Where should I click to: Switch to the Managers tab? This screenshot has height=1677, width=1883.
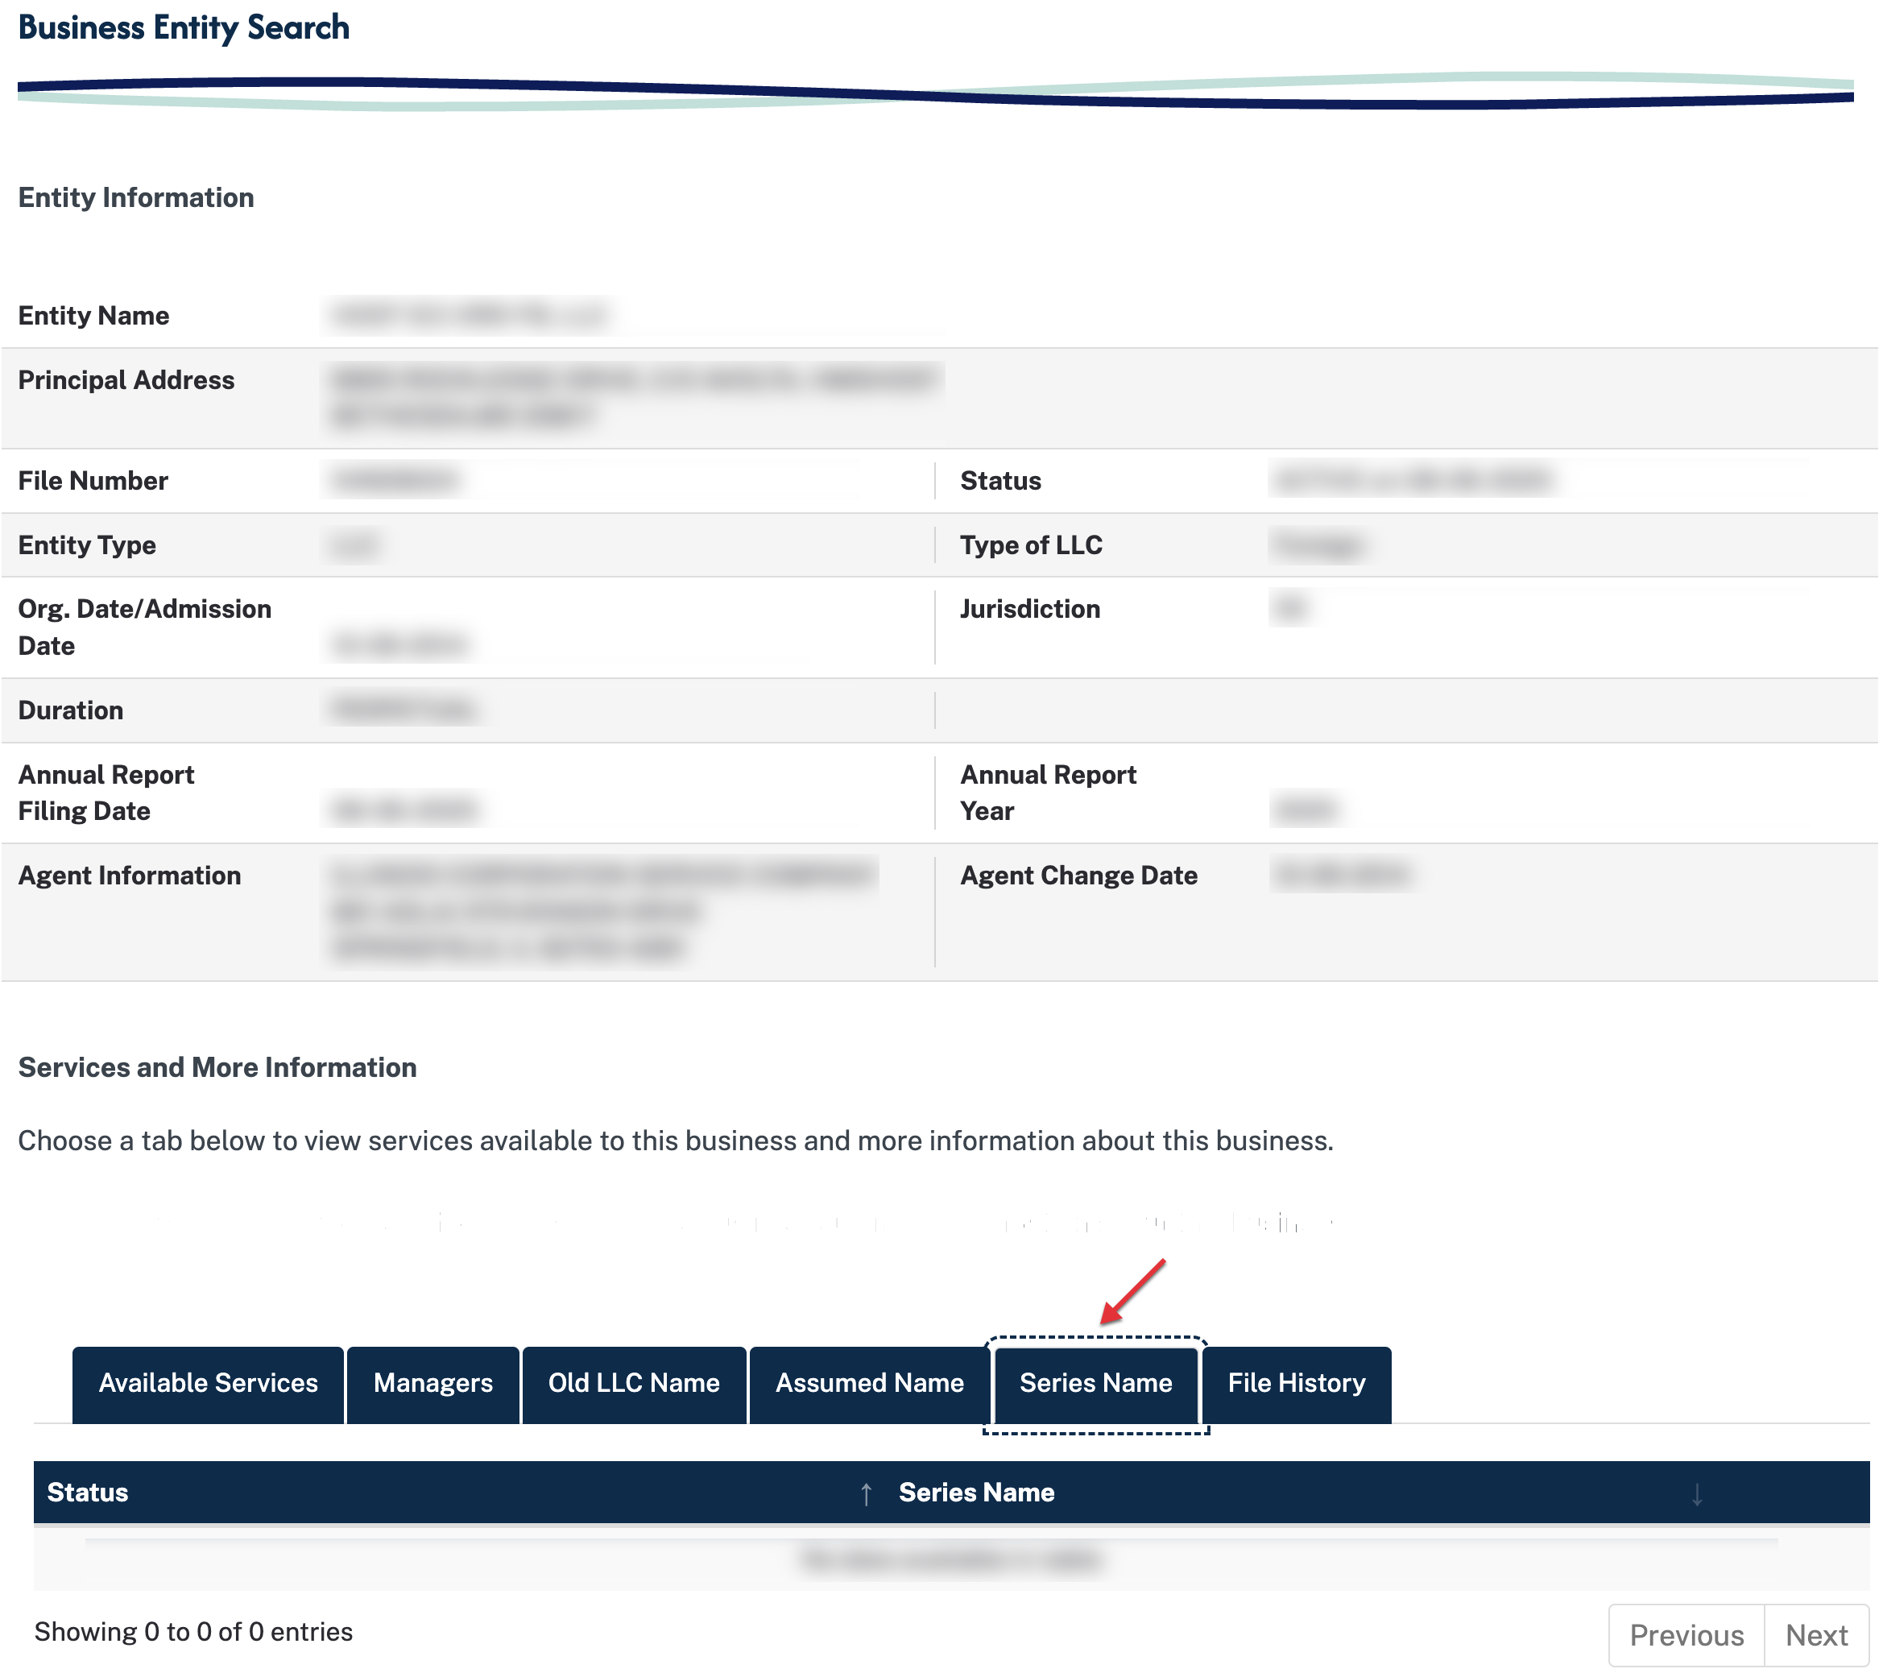point(433,1383)
